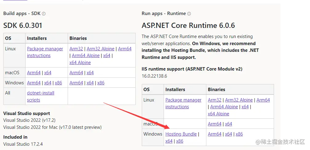
Task: Download SDK Windows x64 binary
Action: (x=90, y=83)
